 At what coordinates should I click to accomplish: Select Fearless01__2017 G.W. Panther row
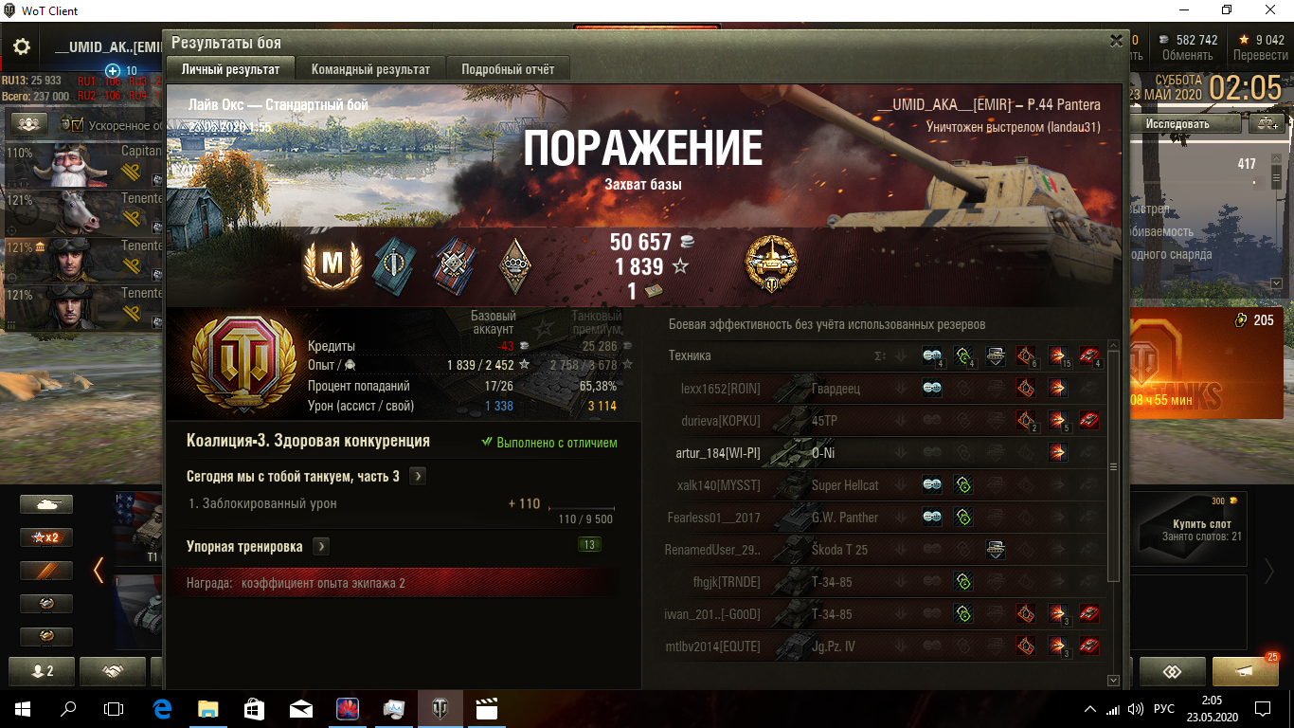883,518
